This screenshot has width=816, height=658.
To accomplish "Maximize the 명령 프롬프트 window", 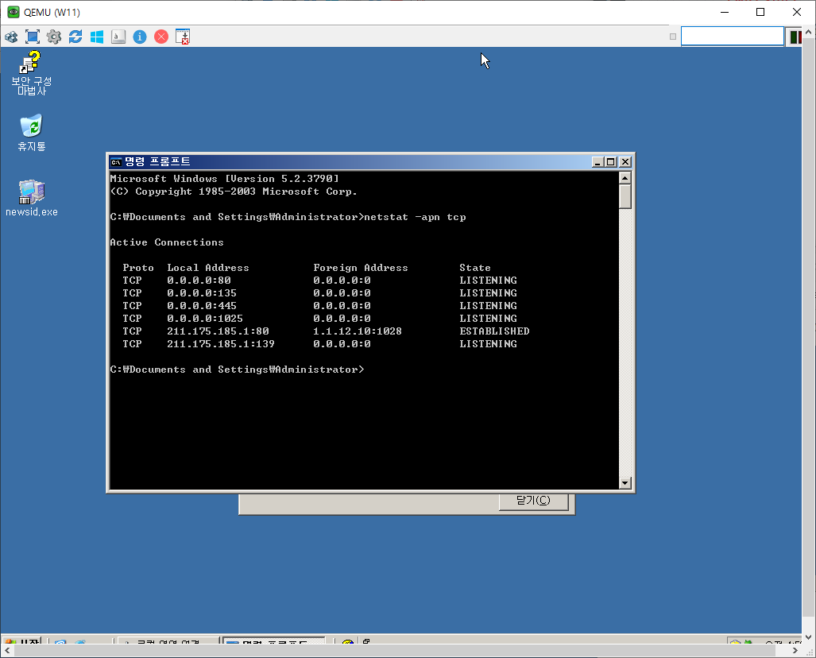I will (611, 162).
